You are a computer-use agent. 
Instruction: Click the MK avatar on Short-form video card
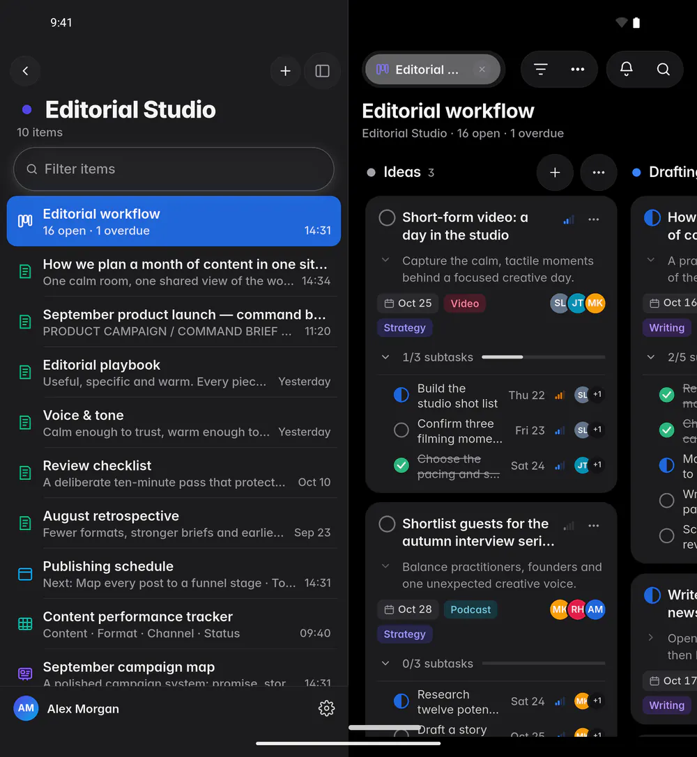(x=595, y=303)
